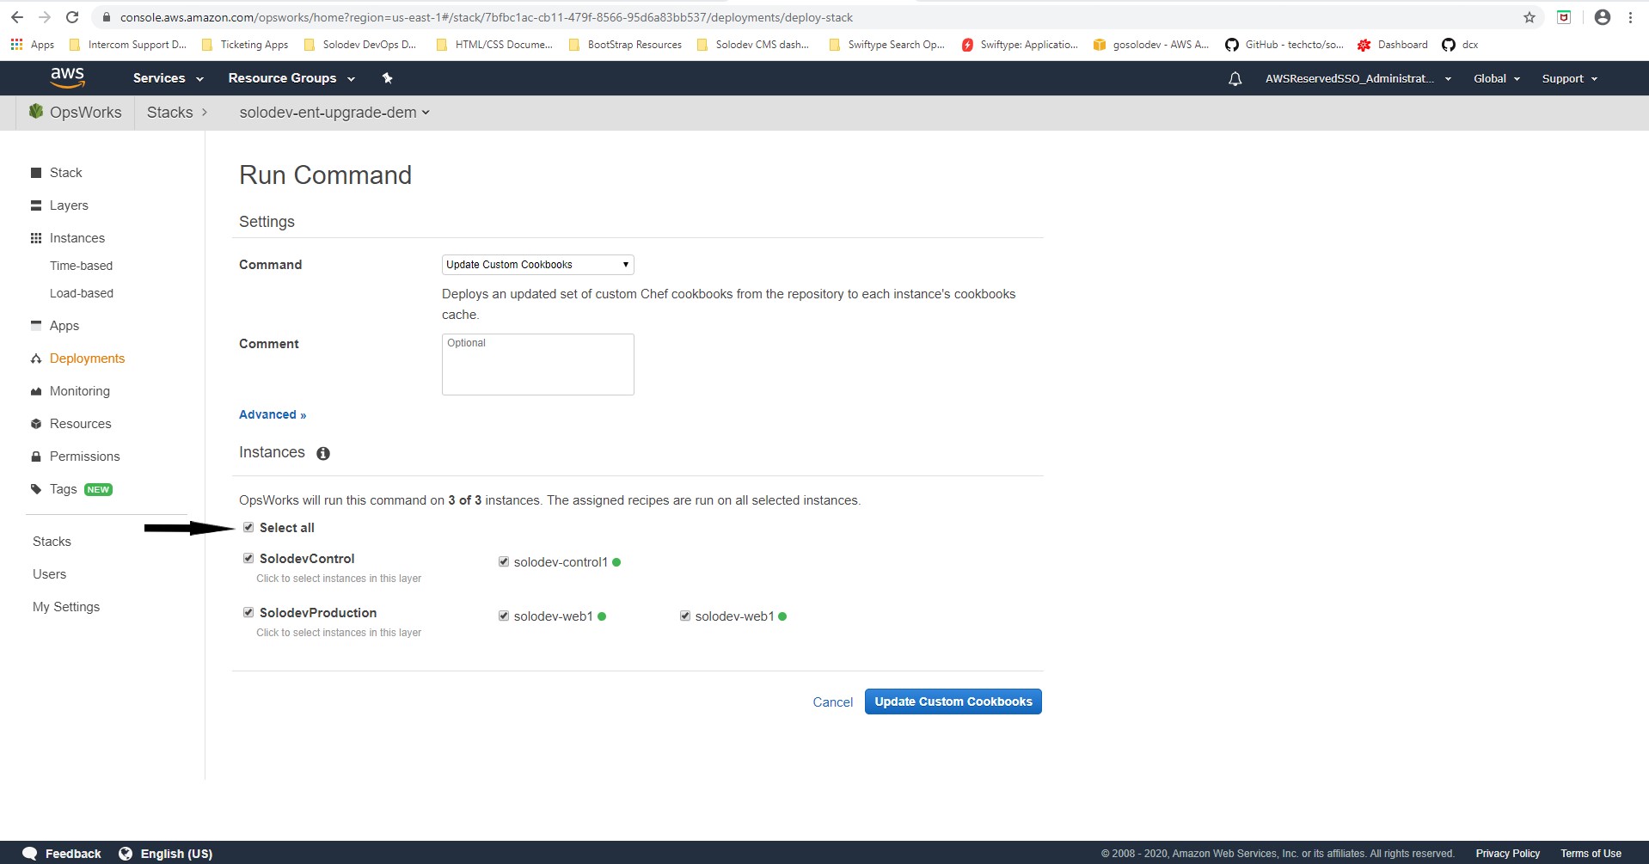Click the Monitoring chart icon in sidebar
Screen dimensions: 1649x864
pyautogui.click(x=36, y=391)
